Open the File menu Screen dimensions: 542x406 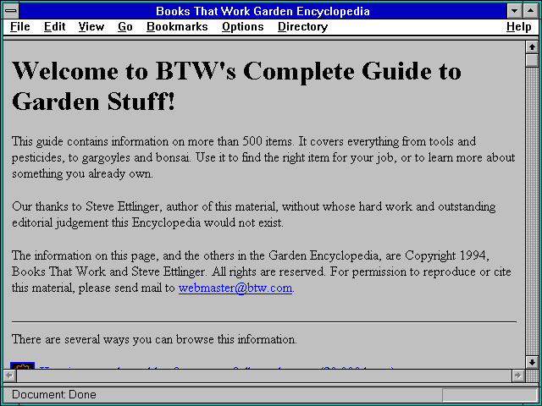coord(20,27)
